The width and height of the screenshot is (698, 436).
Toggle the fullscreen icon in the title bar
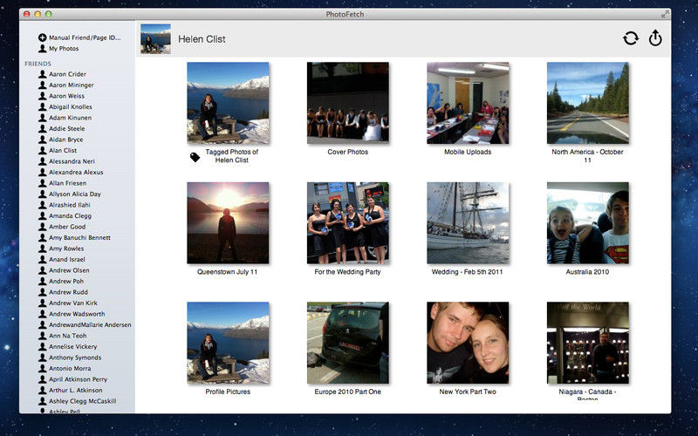(x=665, y=14)
